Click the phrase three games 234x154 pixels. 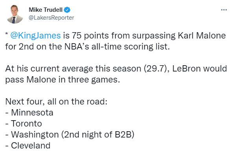[x=94, y=80]
